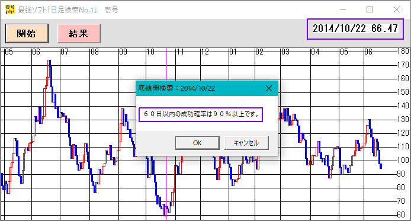Maximize the main application window
The width and height of the screenshot is (411, 221).
click(370, 9)
